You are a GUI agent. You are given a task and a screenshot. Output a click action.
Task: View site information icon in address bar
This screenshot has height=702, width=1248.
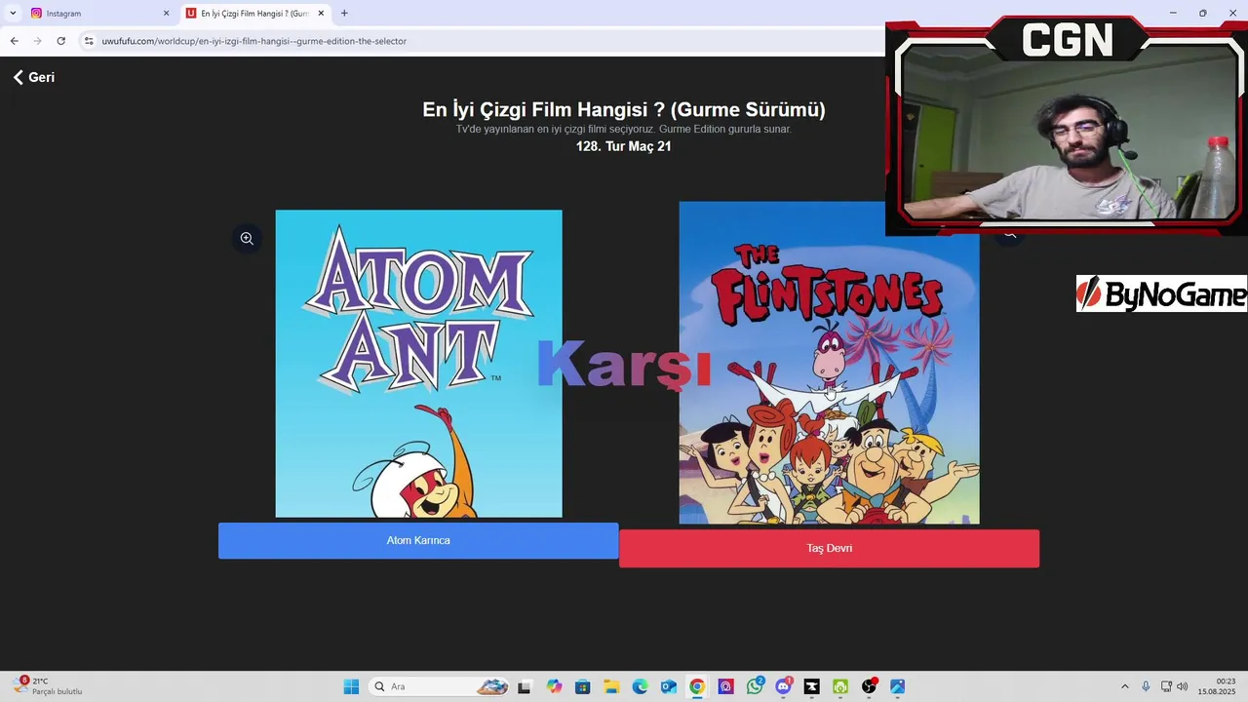[x=89, y=41]
